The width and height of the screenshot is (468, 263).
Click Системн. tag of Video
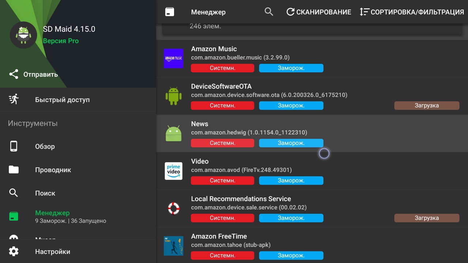pos(222,180)
